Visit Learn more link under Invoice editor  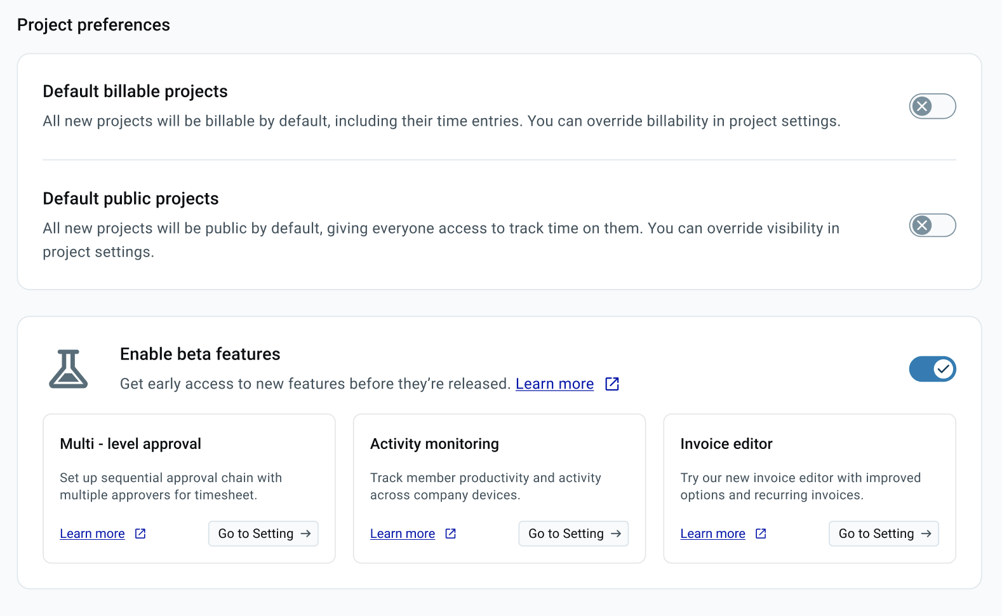712,533
